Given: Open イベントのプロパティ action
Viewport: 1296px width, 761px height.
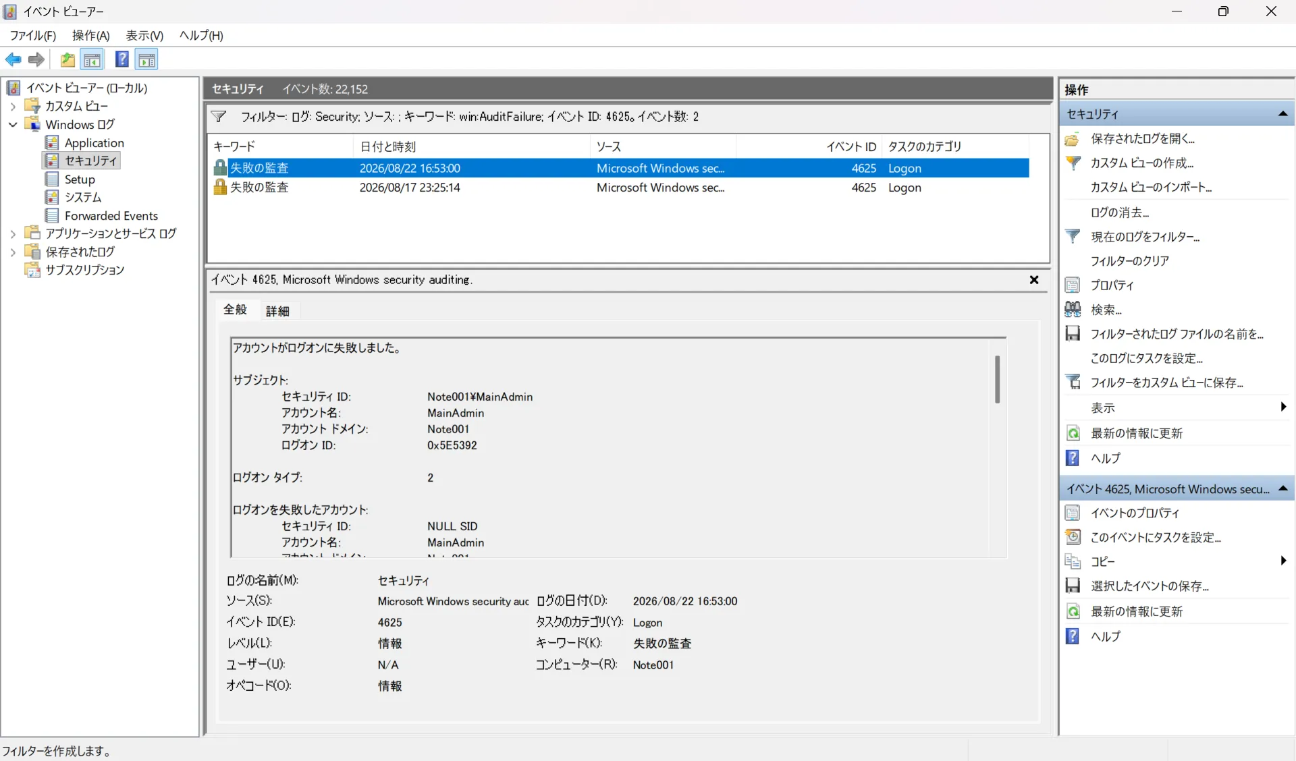Looking at the screenshot, I should [1135, 513].
